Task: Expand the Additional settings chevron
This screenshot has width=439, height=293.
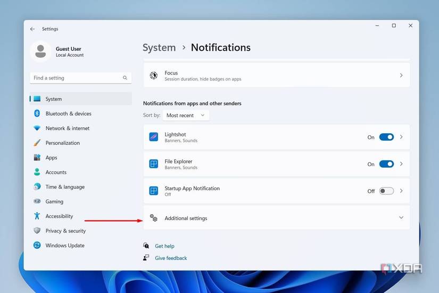Action: (401, 217)
